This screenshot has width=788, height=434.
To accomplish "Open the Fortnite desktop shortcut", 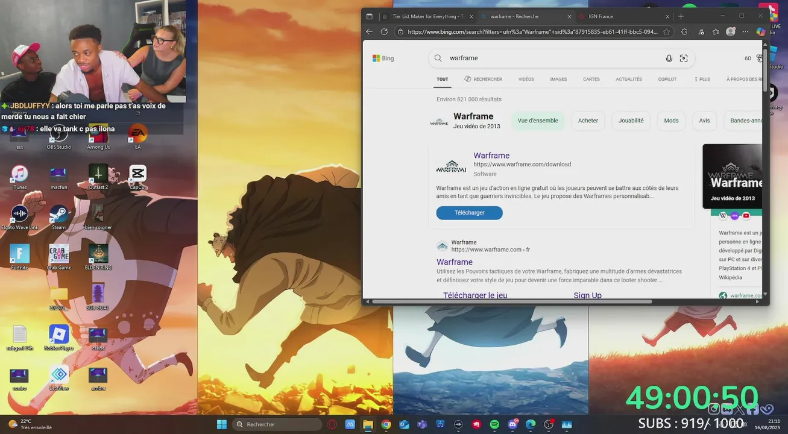I will [19, 257].
